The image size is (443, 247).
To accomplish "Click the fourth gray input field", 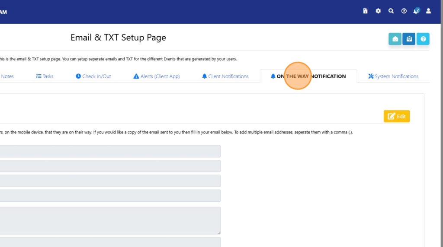I will 110,196.
